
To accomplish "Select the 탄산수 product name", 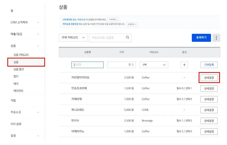I will 75,120.
